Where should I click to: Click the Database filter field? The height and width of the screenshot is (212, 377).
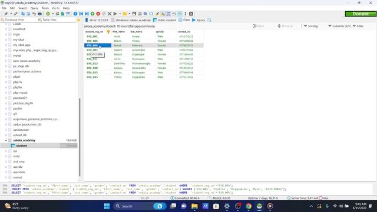18,20
